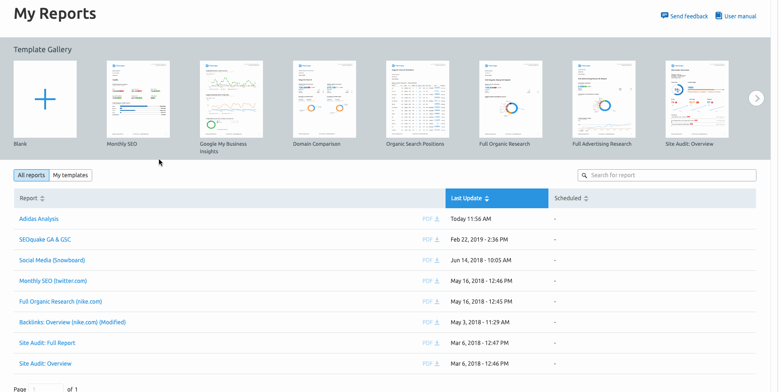Download PDF for Site Audit: Full Report
This screenshot has height=392, width=779.
point(431,343)
